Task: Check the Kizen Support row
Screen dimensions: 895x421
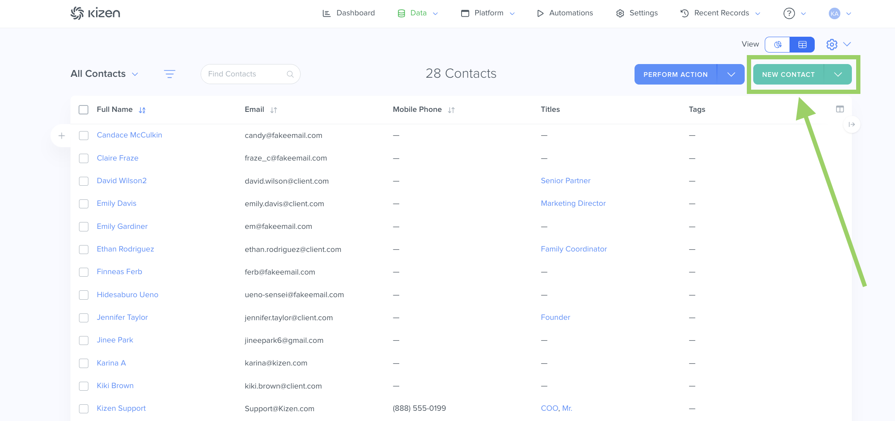Action: click(x=84, y=409)
